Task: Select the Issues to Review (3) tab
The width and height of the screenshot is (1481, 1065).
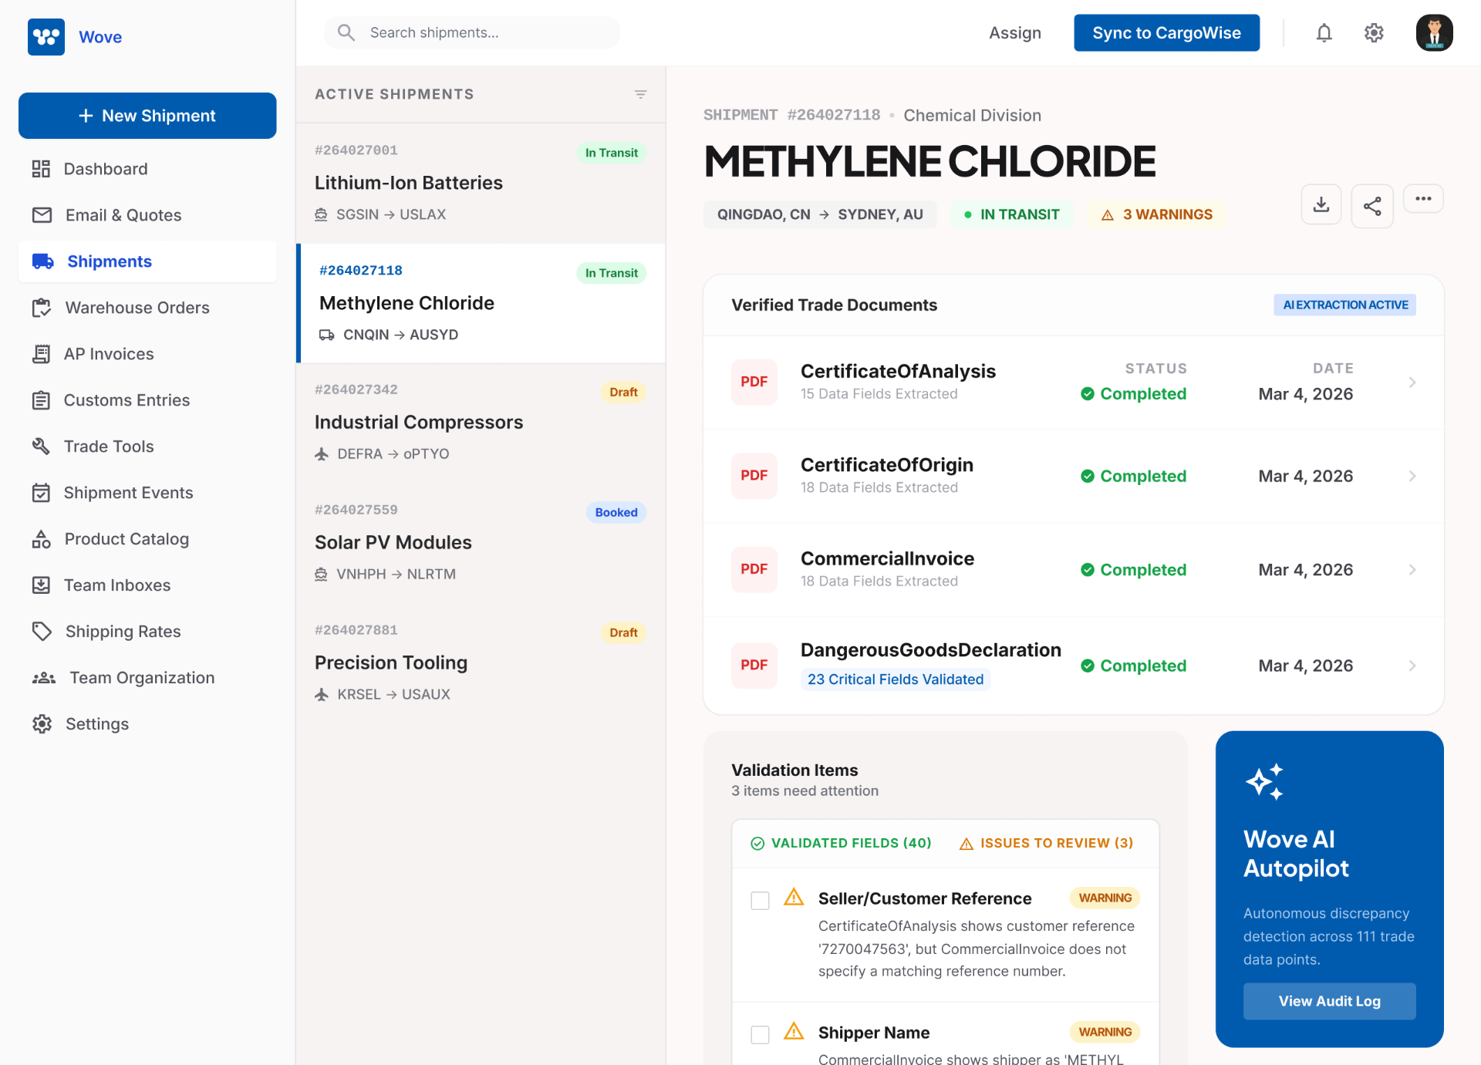Action: click(1045, 843)
